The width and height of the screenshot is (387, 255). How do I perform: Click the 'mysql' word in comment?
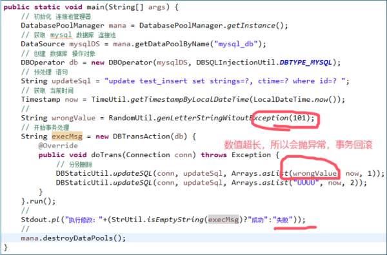[61, 35]
